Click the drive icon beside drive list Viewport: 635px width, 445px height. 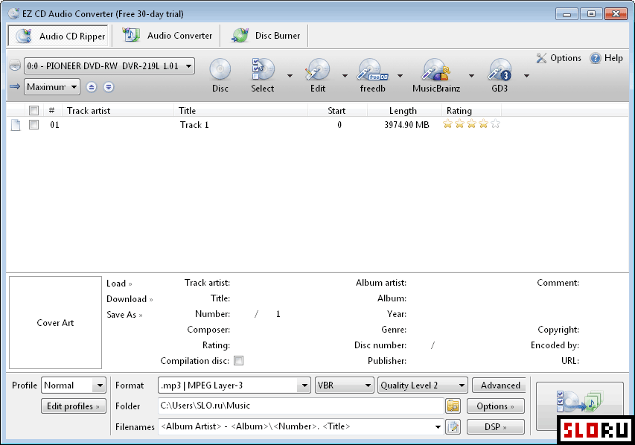pos(15,65)
